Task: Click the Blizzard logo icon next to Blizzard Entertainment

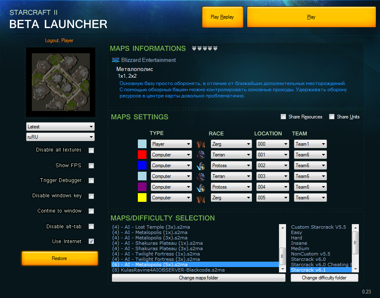Action: click(x=115, y=60)
